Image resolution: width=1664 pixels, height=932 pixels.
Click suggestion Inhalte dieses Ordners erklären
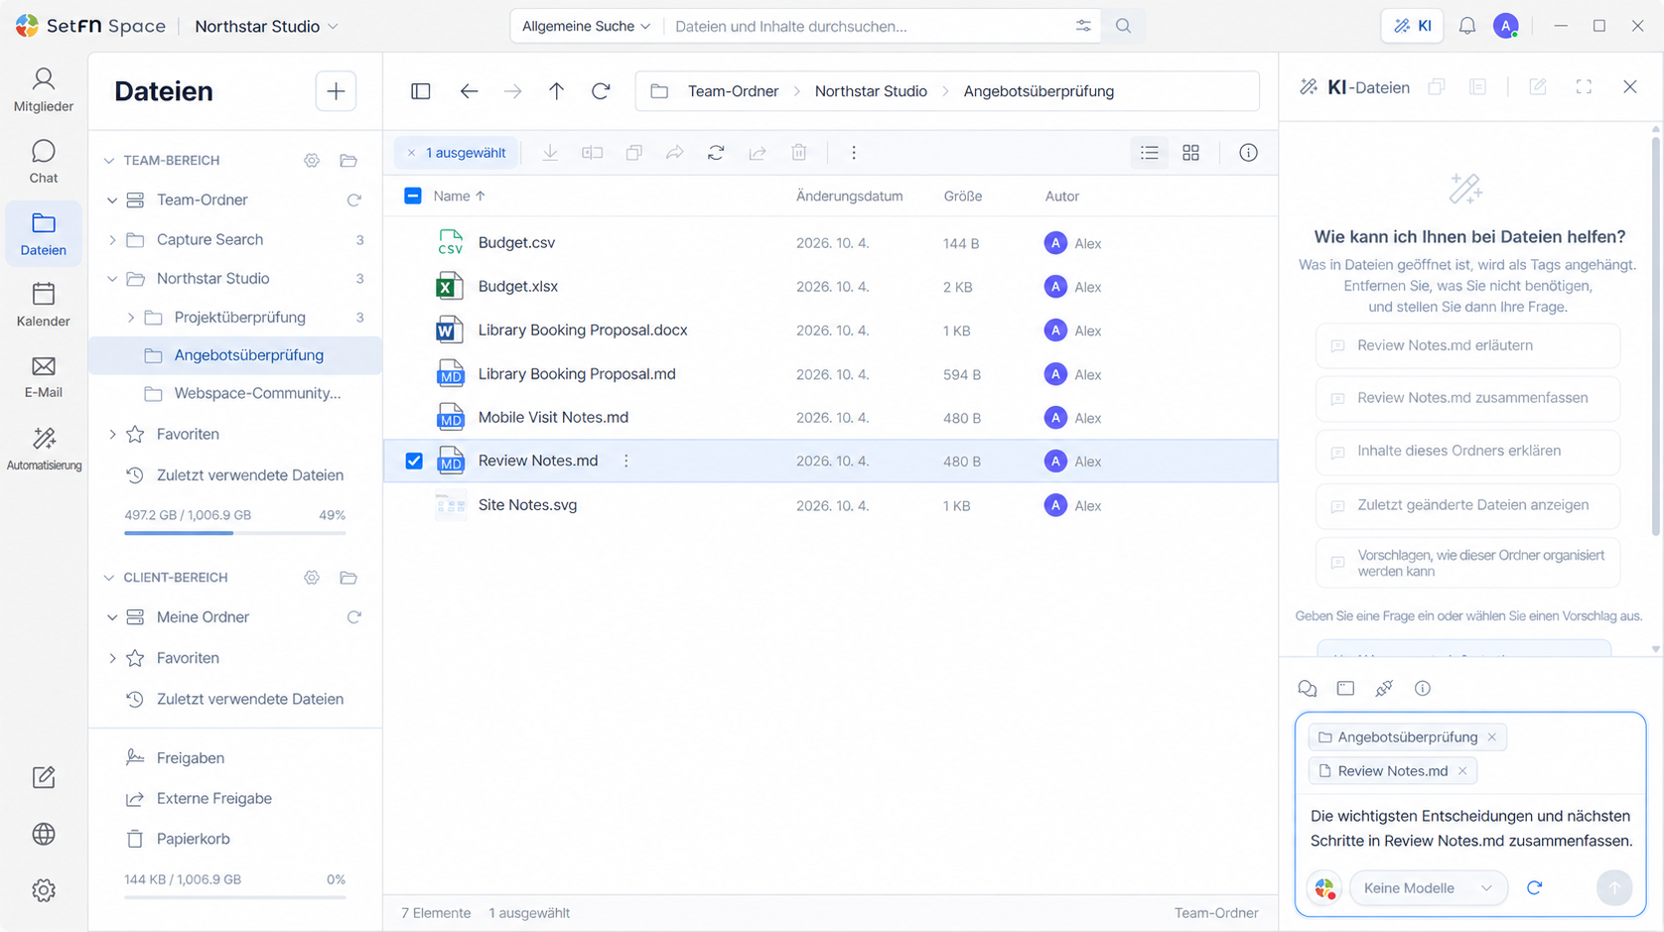[1467, 451]
